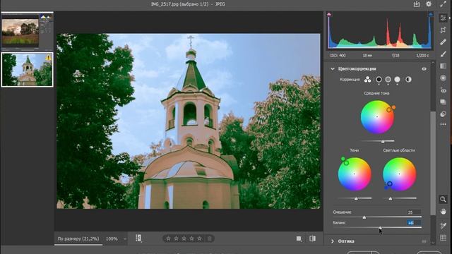The image size is (452, 254).
Task: Rate image three stars
Action: (184, 238)
